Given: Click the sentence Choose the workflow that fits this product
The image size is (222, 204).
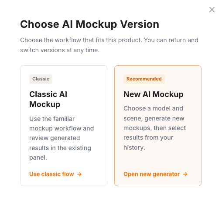Looking at the screenshot, I should (x=81, y=40).
